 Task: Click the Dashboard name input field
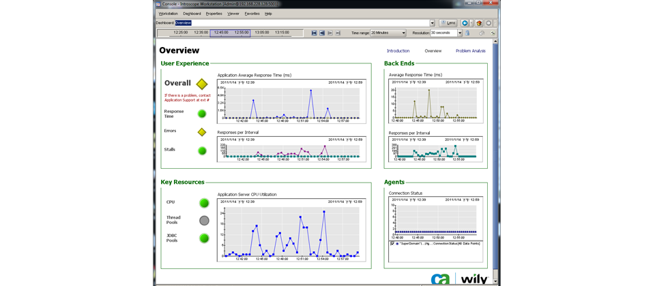point(300,23)
